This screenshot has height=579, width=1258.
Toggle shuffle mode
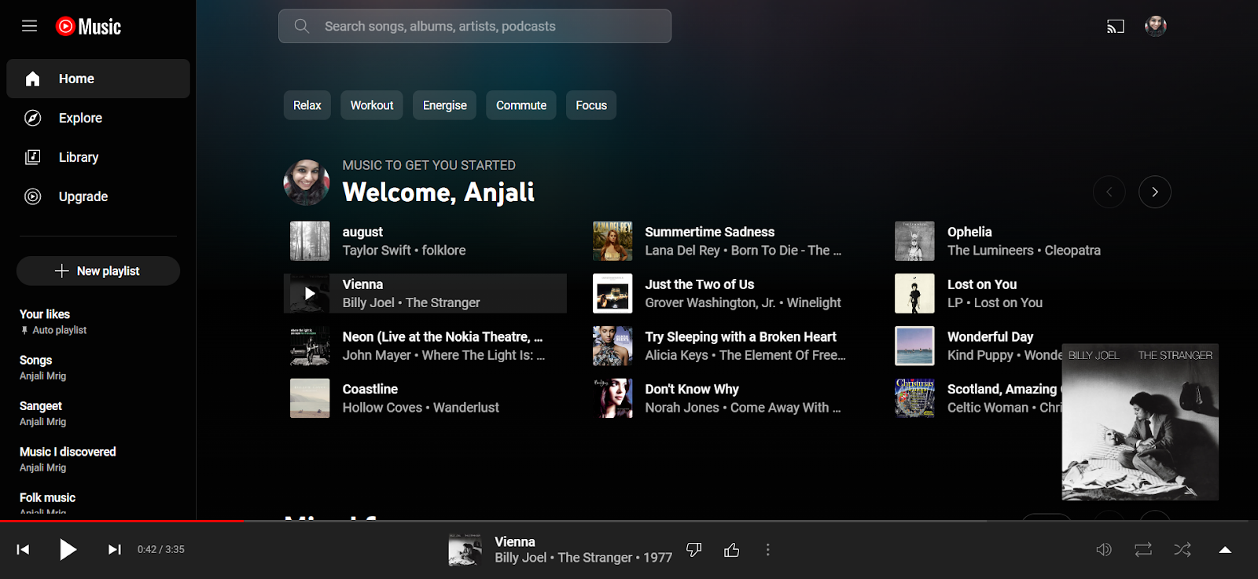[1183, 549]
